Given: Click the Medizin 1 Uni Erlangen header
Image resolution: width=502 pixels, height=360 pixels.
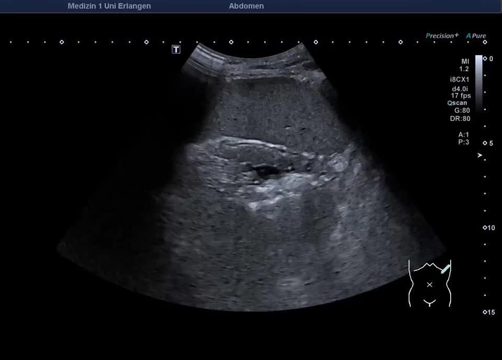Looking at the screenshot, I should coord(109,6).
